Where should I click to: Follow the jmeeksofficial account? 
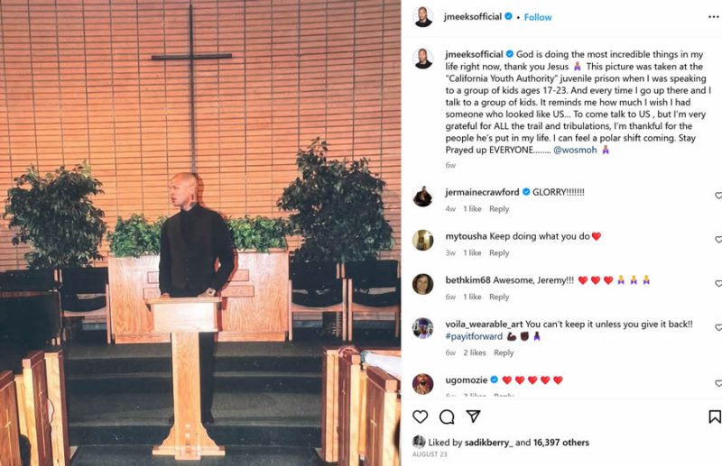537,17
